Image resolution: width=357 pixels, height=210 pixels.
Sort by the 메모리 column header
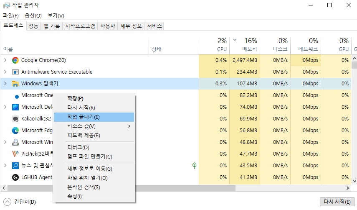[x=245, y=45]
